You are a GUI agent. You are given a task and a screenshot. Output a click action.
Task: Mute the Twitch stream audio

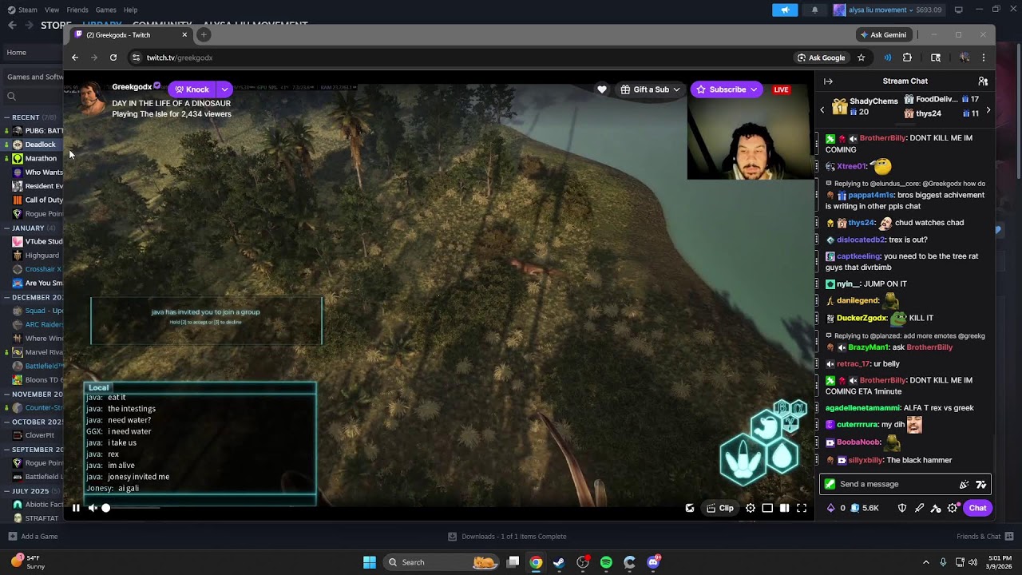click(x=93, y=508)
